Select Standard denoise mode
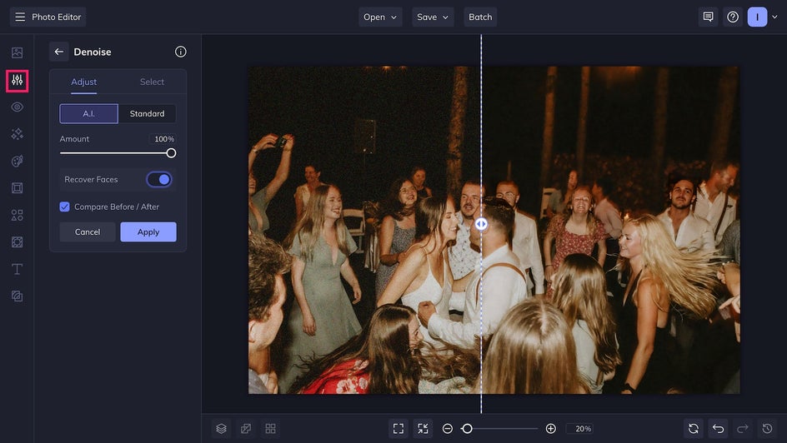This screenshot has width=787, height=443. (x=147, y=114)
